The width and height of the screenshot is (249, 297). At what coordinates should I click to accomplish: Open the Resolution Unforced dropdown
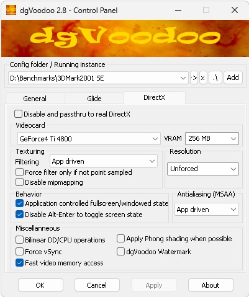tap(203, 169)
